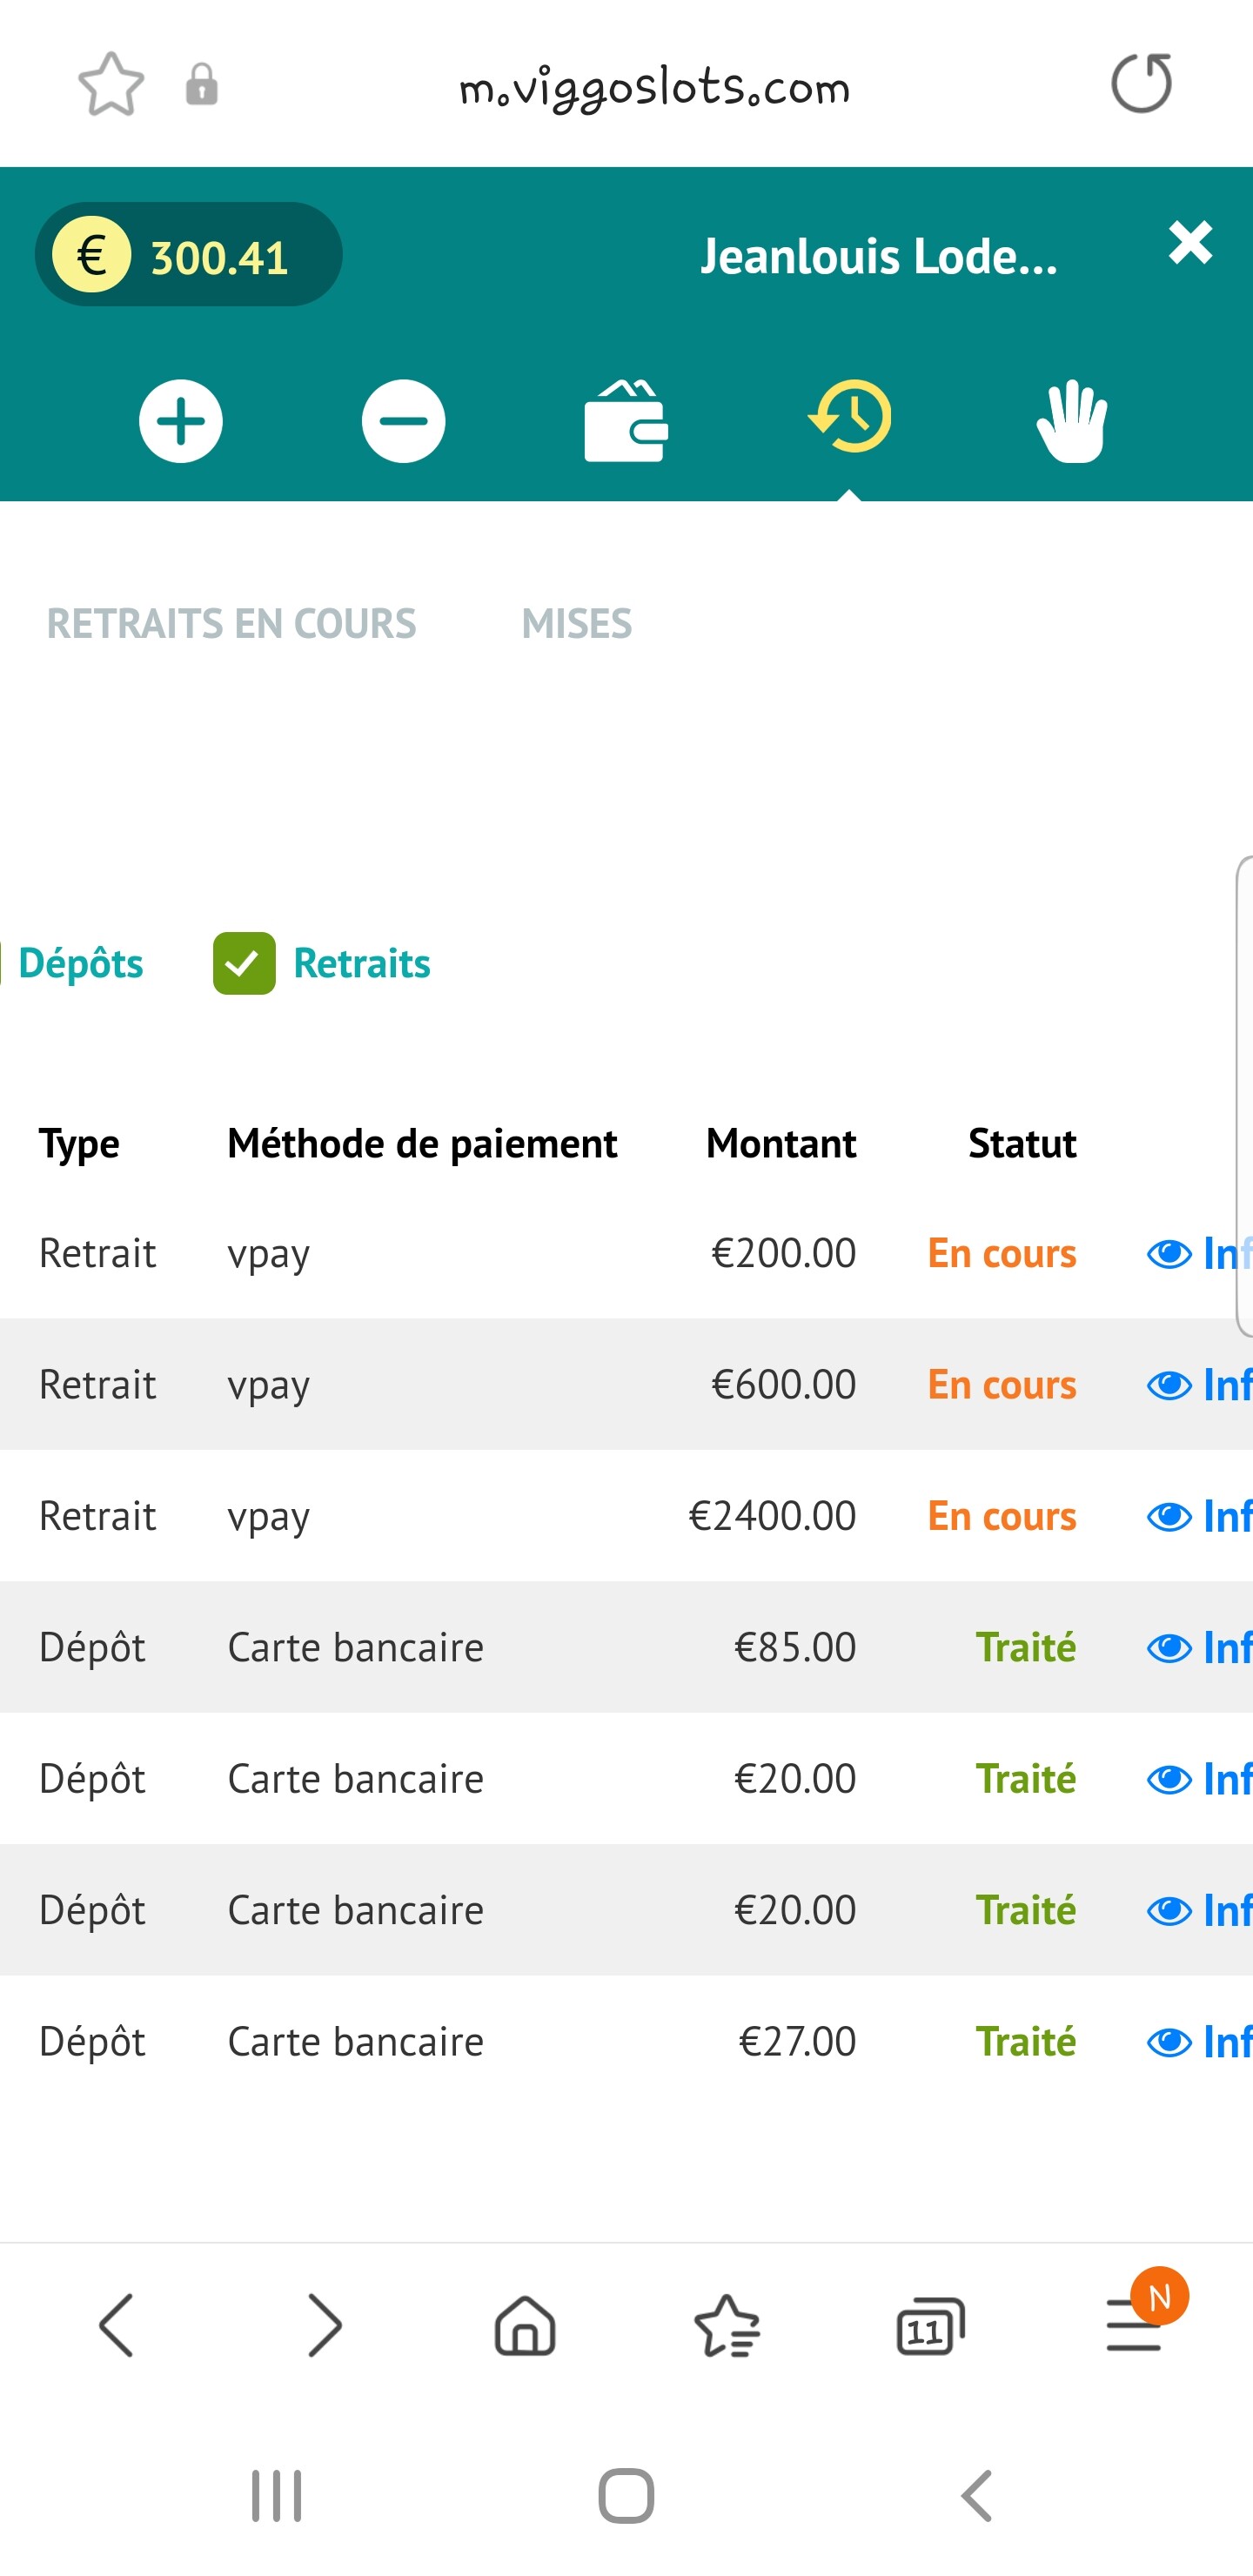Tap the deposit plus icon
The width and height of the screenshot is (1253, 2576).
coord(181,421)
